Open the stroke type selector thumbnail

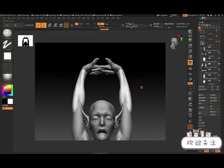tap(7, 45)
